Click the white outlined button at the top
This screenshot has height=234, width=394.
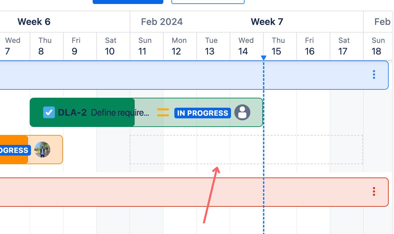click(x=208, y=1)
